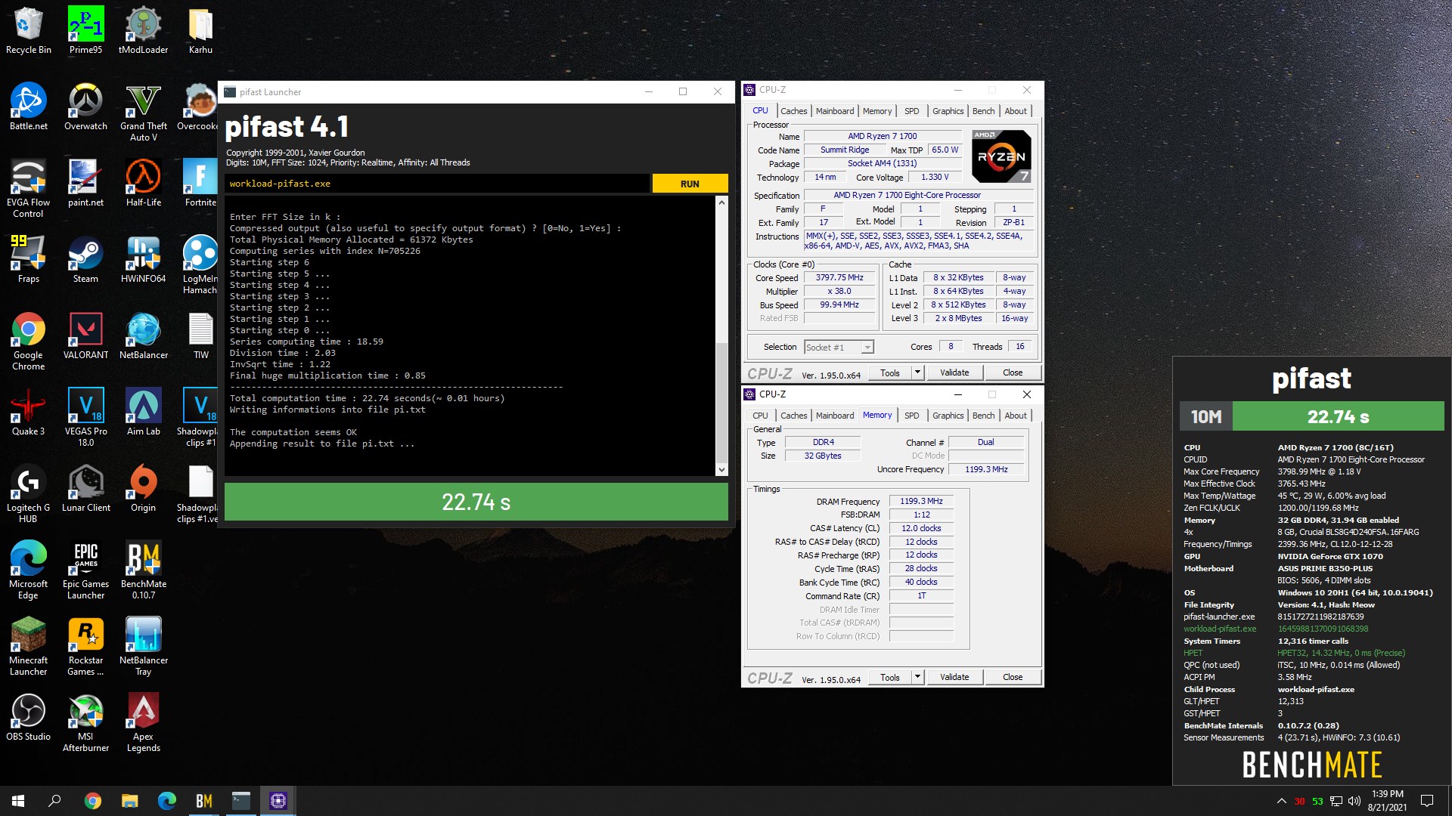1452x816 pixels.
Task: Open the notification center icon
Action: [1427, 801]
